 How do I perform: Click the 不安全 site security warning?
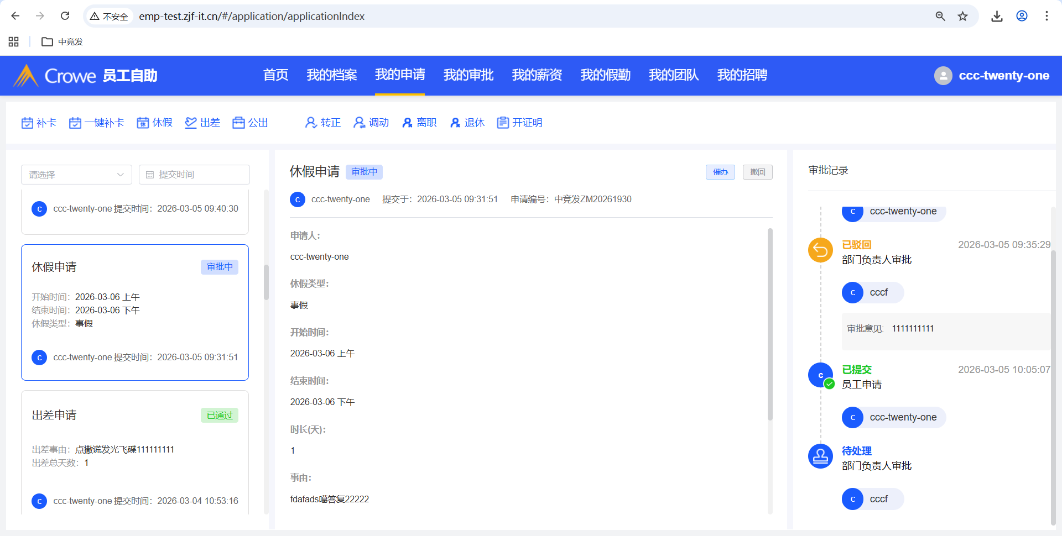point(109,17)
